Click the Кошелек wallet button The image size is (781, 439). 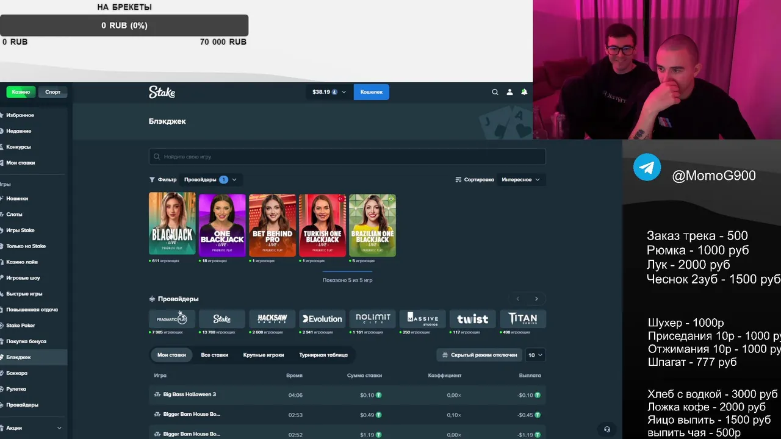[371, 92]
